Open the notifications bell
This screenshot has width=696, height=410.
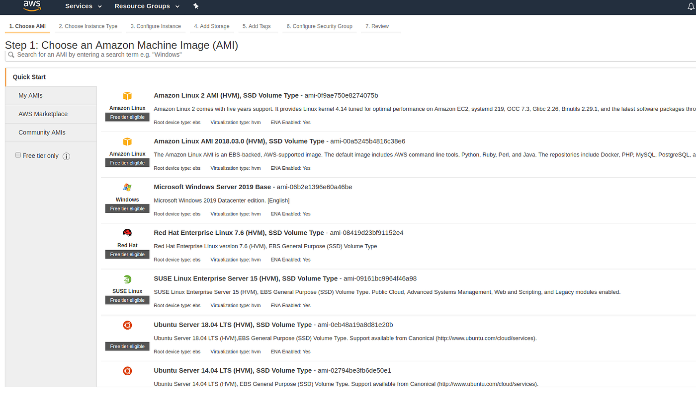[x=691, y=6]
